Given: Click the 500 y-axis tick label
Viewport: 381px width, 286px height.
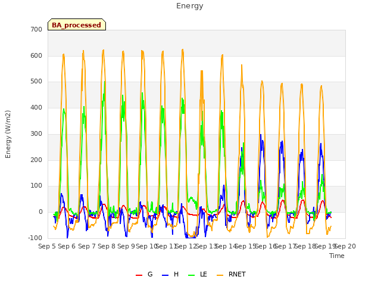Looking at the screenshot, I should [36, 82].
